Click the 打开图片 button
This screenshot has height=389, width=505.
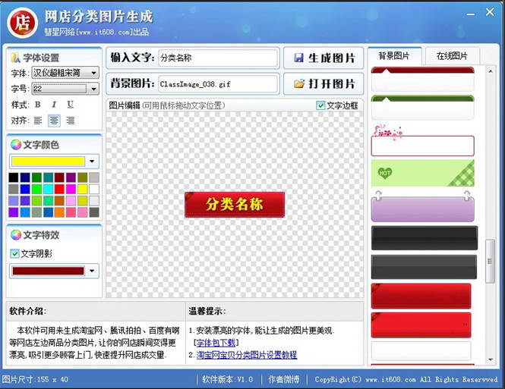324,84
